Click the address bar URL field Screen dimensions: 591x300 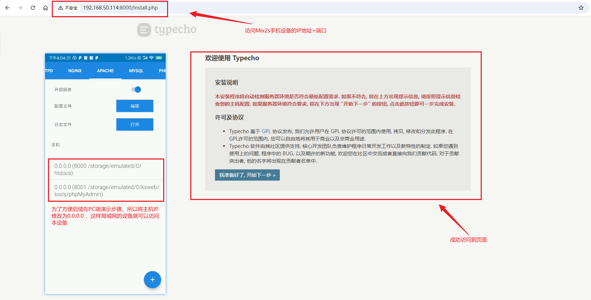(x=121, y=8)
